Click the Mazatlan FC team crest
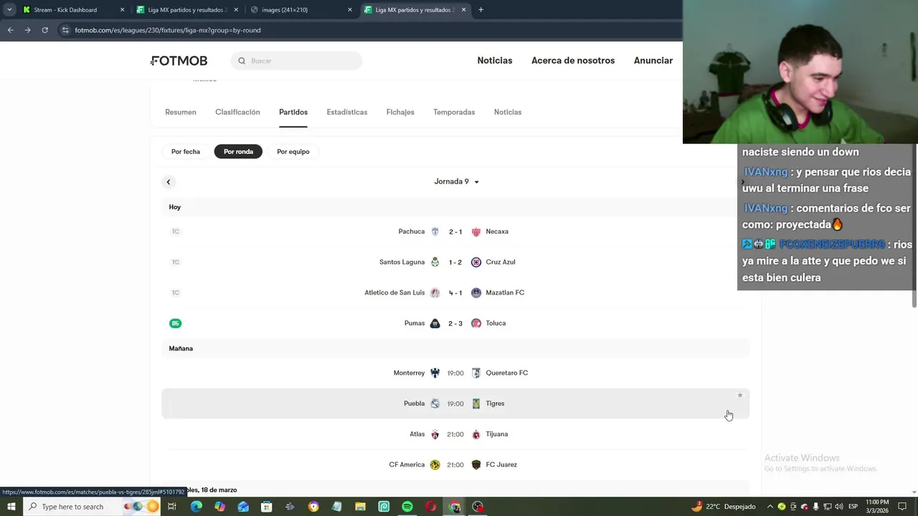Viewport: 918px width, 516px height. pos(476,292)
